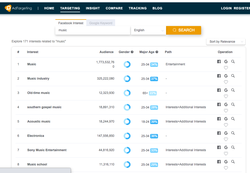
Task: Favorite Acoustic music with heart icon
Action: point(226,125)
